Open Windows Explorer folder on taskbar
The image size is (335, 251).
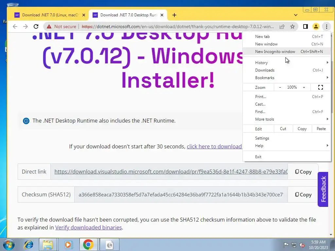click(48, 244)
